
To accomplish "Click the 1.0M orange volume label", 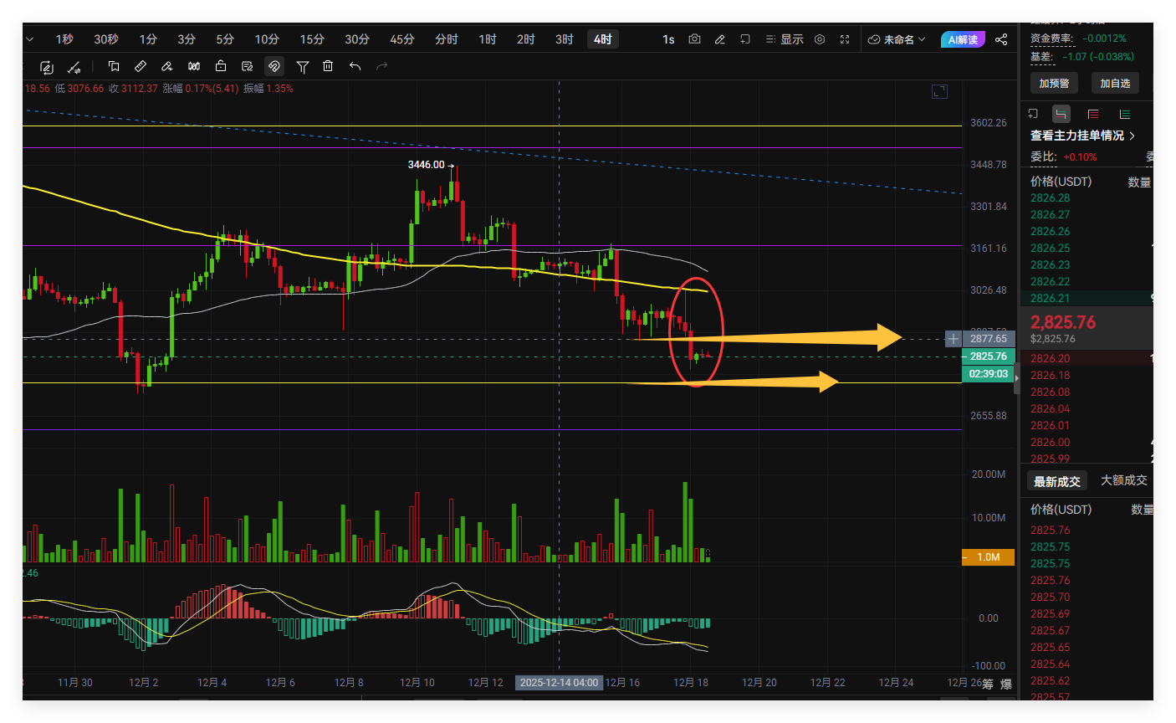I will (988, 556).
